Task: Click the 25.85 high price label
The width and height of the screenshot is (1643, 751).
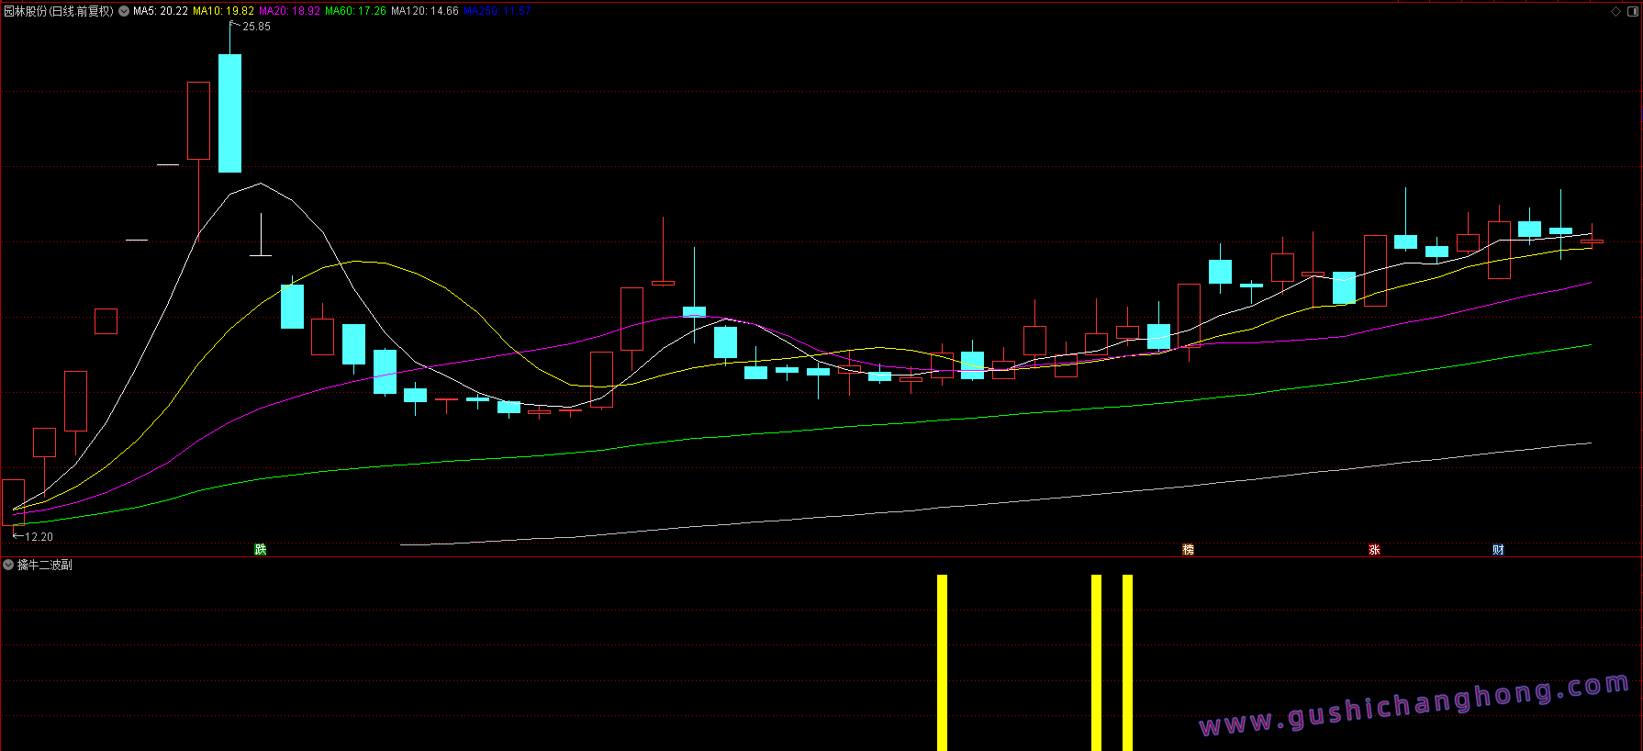Action: [256, 27]
